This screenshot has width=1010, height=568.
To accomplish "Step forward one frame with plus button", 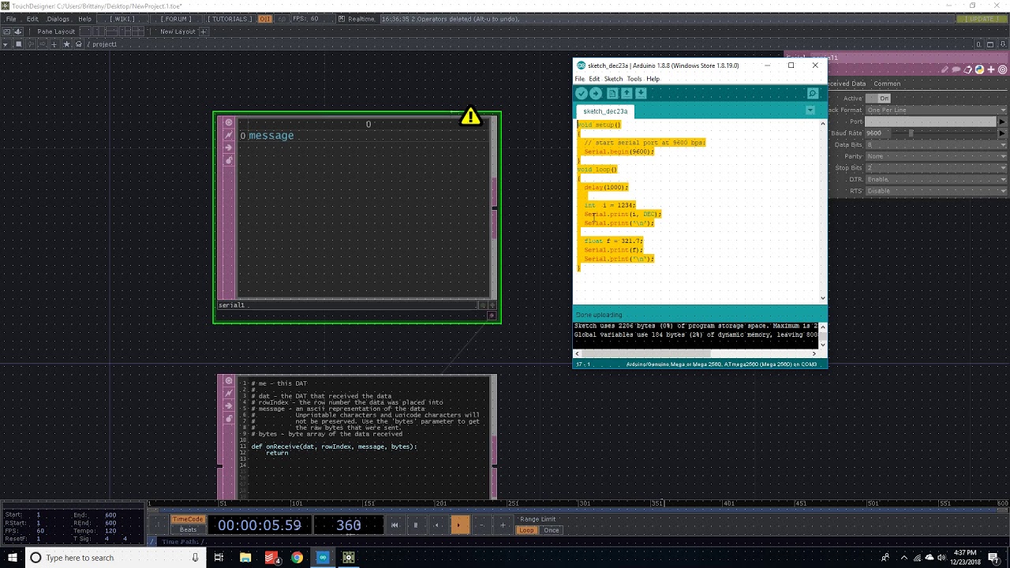I will click(x=503, y=525).
